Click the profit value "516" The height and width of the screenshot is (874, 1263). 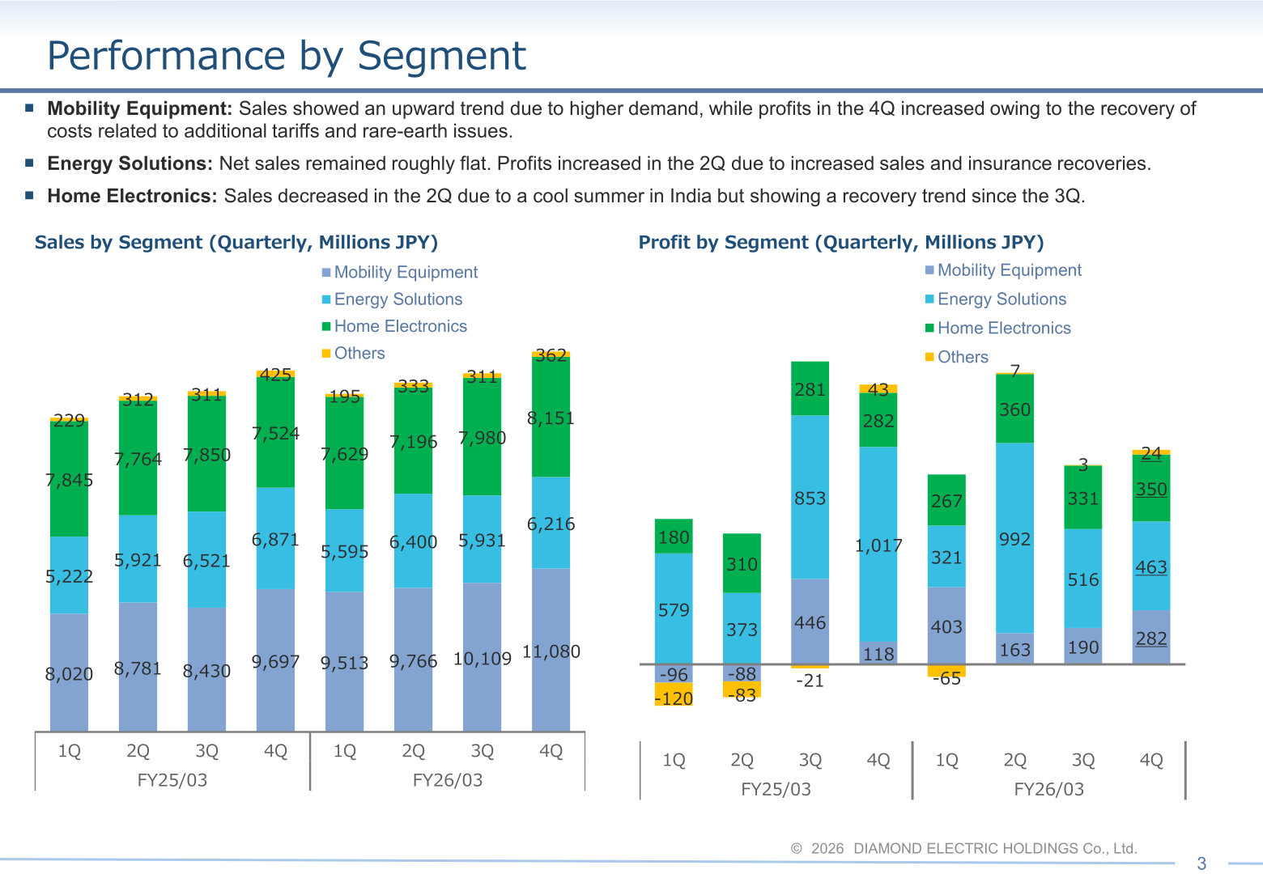pos(1083,579)
